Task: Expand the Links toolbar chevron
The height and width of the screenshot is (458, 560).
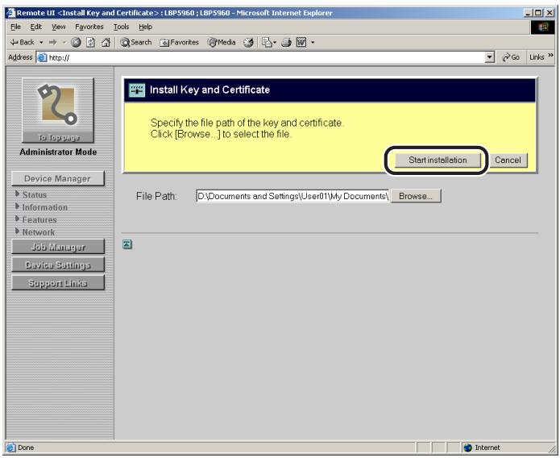Action: tap(550, 56)
